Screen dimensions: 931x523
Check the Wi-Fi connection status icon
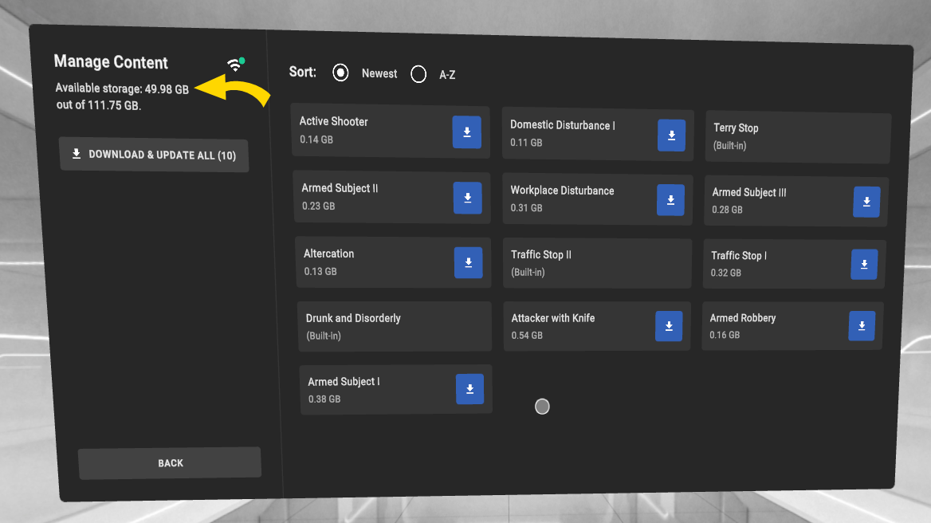(x=235, y=65)
